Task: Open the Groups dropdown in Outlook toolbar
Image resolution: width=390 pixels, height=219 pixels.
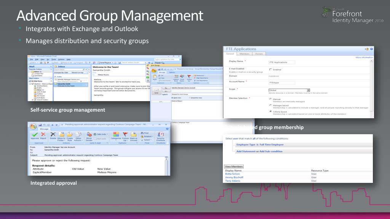Action: click(x=159, y=63)
